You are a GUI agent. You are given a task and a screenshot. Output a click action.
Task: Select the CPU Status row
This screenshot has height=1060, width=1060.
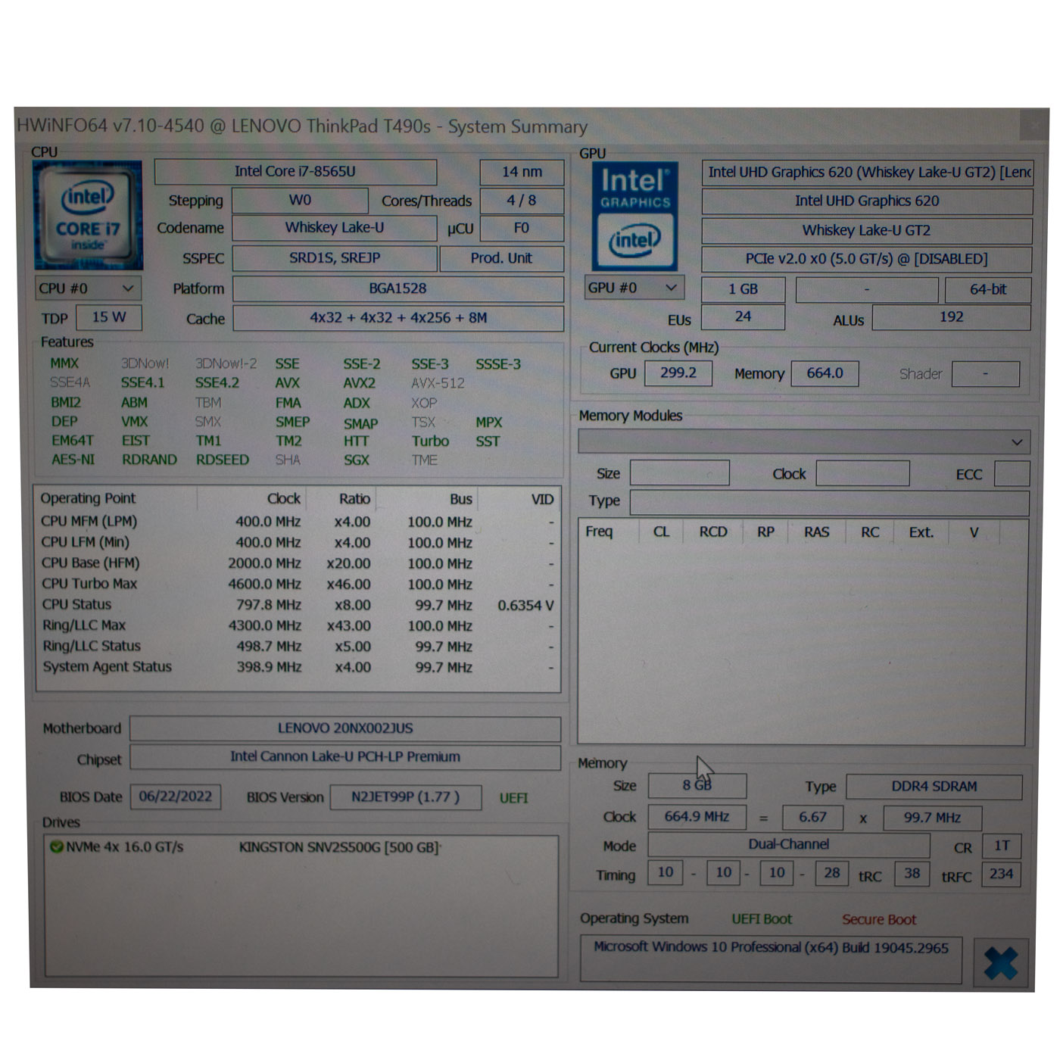[x=298, y=605]
